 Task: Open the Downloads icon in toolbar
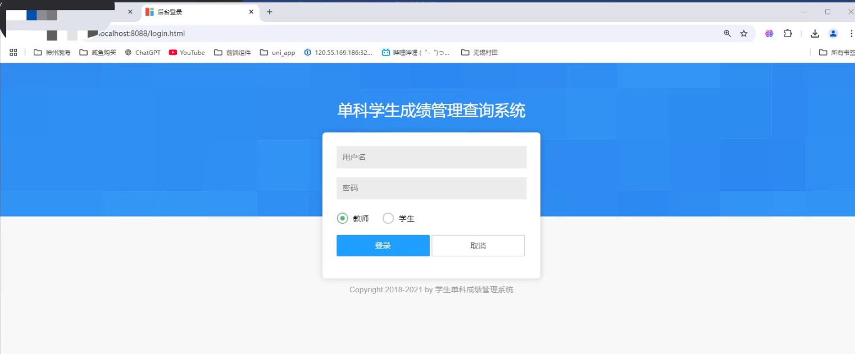click(815, 34)
